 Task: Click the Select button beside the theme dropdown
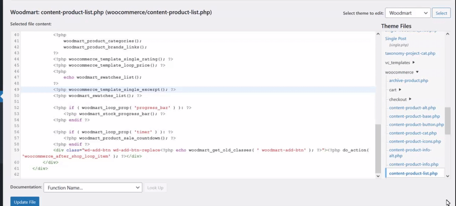(x=441, y=13)
